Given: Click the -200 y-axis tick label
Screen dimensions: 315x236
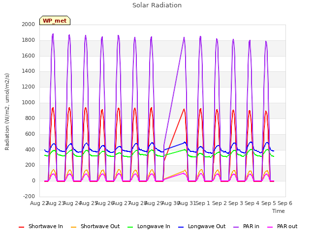Looking at the screenshot, I should point(29,196).
